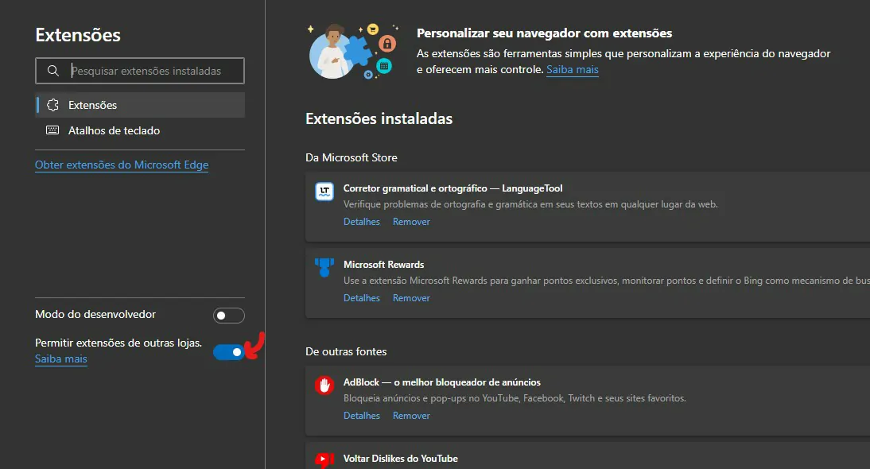Click the AdBlock red hand icon

click(x=324, y=386)
